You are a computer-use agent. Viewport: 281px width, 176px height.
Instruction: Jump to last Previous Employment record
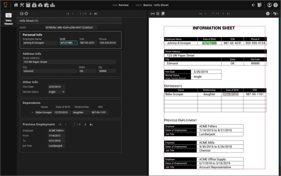click(x=91, y=124)
